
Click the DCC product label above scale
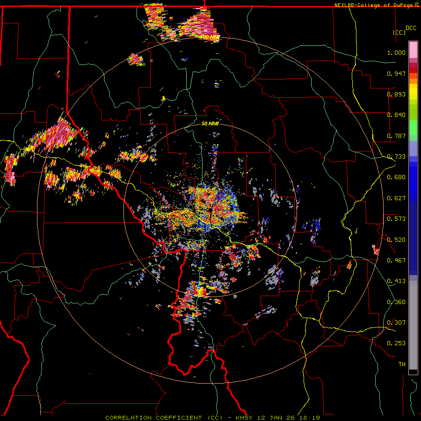(x=411, y=28)
